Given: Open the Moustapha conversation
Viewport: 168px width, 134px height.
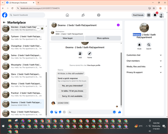Looking at the screenshot, I should [23, 66].
